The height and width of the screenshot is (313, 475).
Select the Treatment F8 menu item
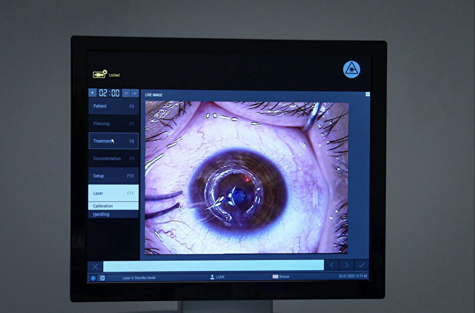[x=113, y=141]
